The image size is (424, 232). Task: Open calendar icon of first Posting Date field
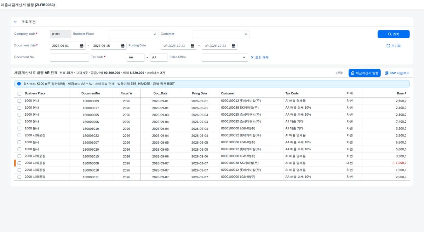[x=192, y=46]
